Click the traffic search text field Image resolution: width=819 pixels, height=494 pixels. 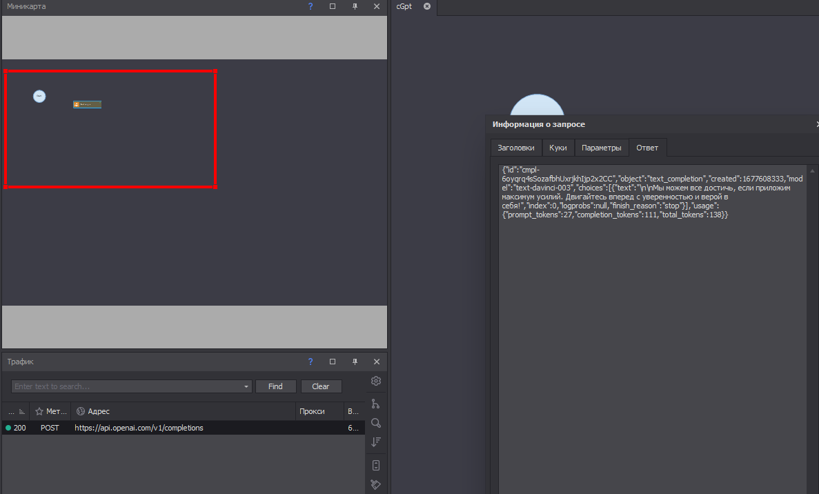coord(128,386)
